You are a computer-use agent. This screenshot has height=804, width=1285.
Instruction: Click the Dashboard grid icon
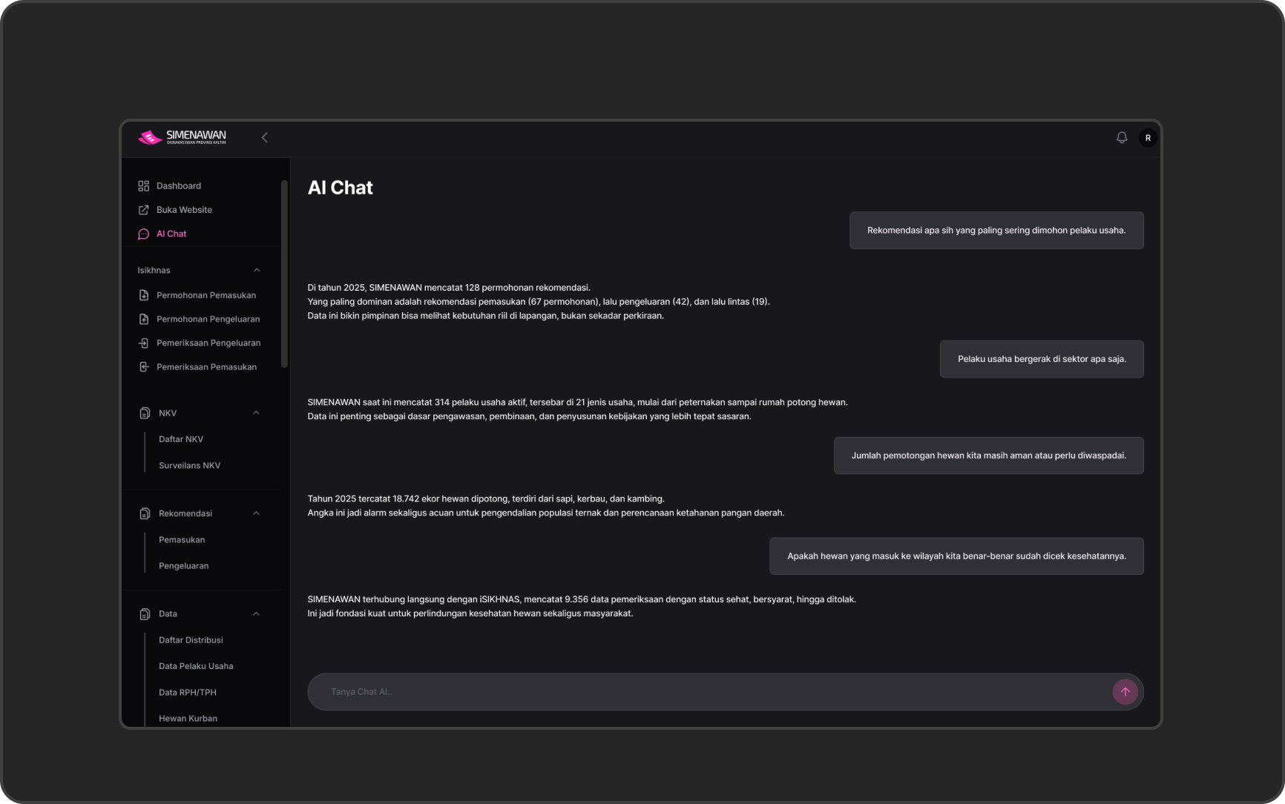pos(144,186)
